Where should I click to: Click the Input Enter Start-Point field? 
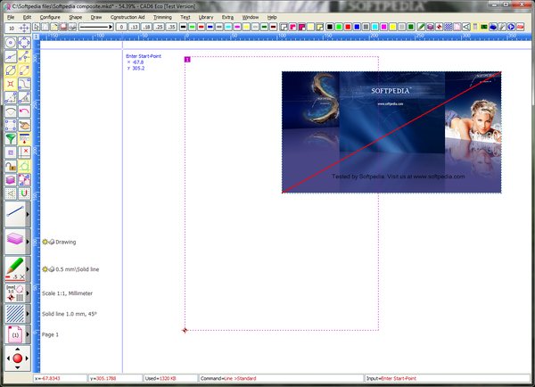point(447,378)
